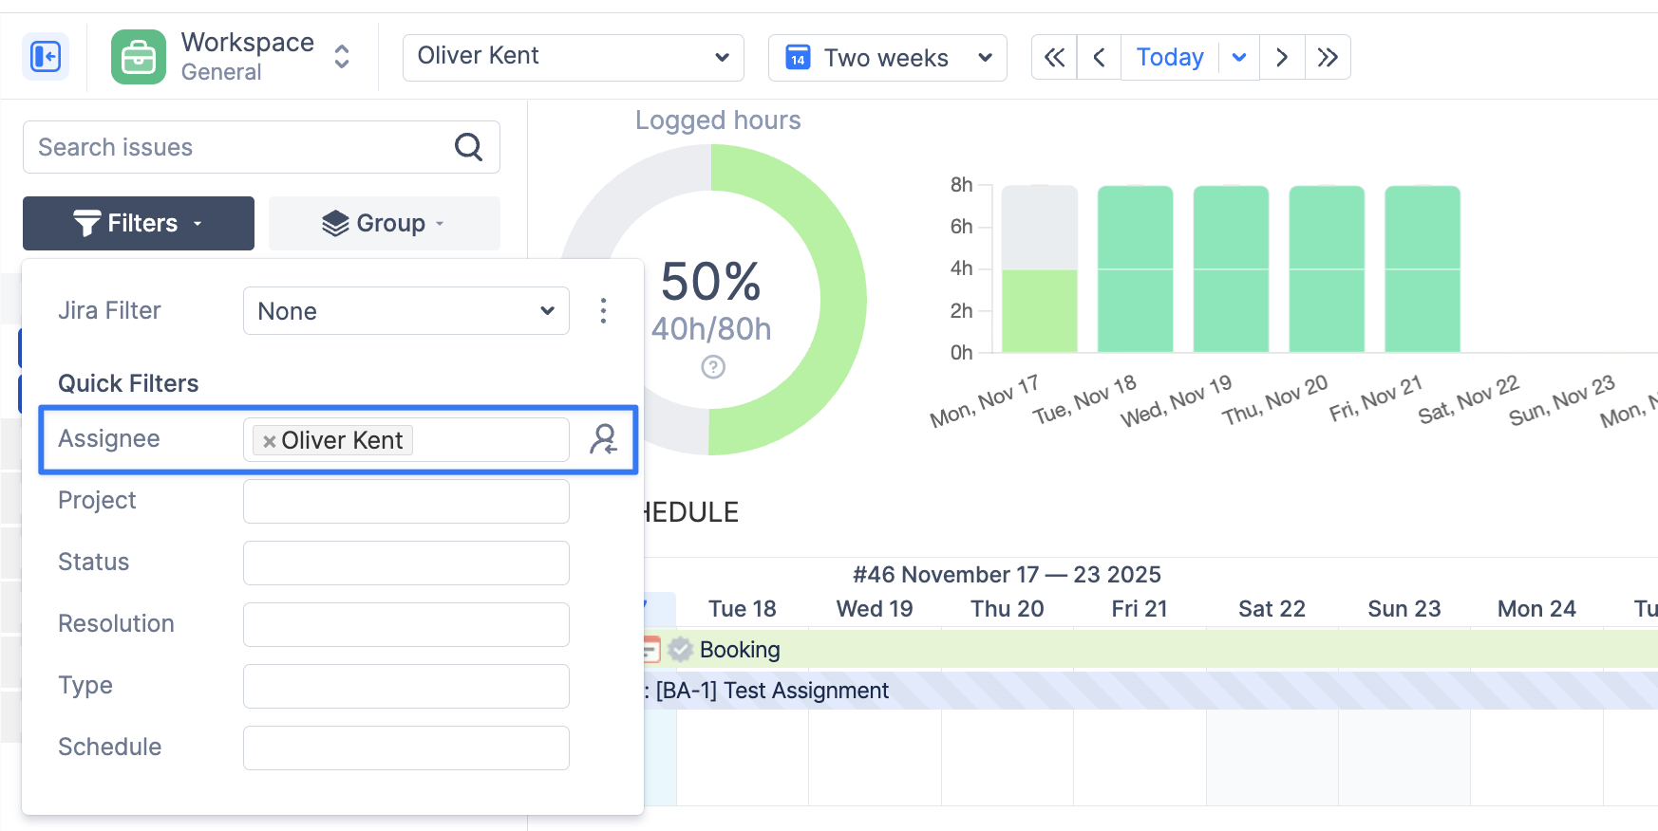Screen dimensions: 1658x831
Task: Open the Oliver Kent user dropdown
Action: coord(573,57)
